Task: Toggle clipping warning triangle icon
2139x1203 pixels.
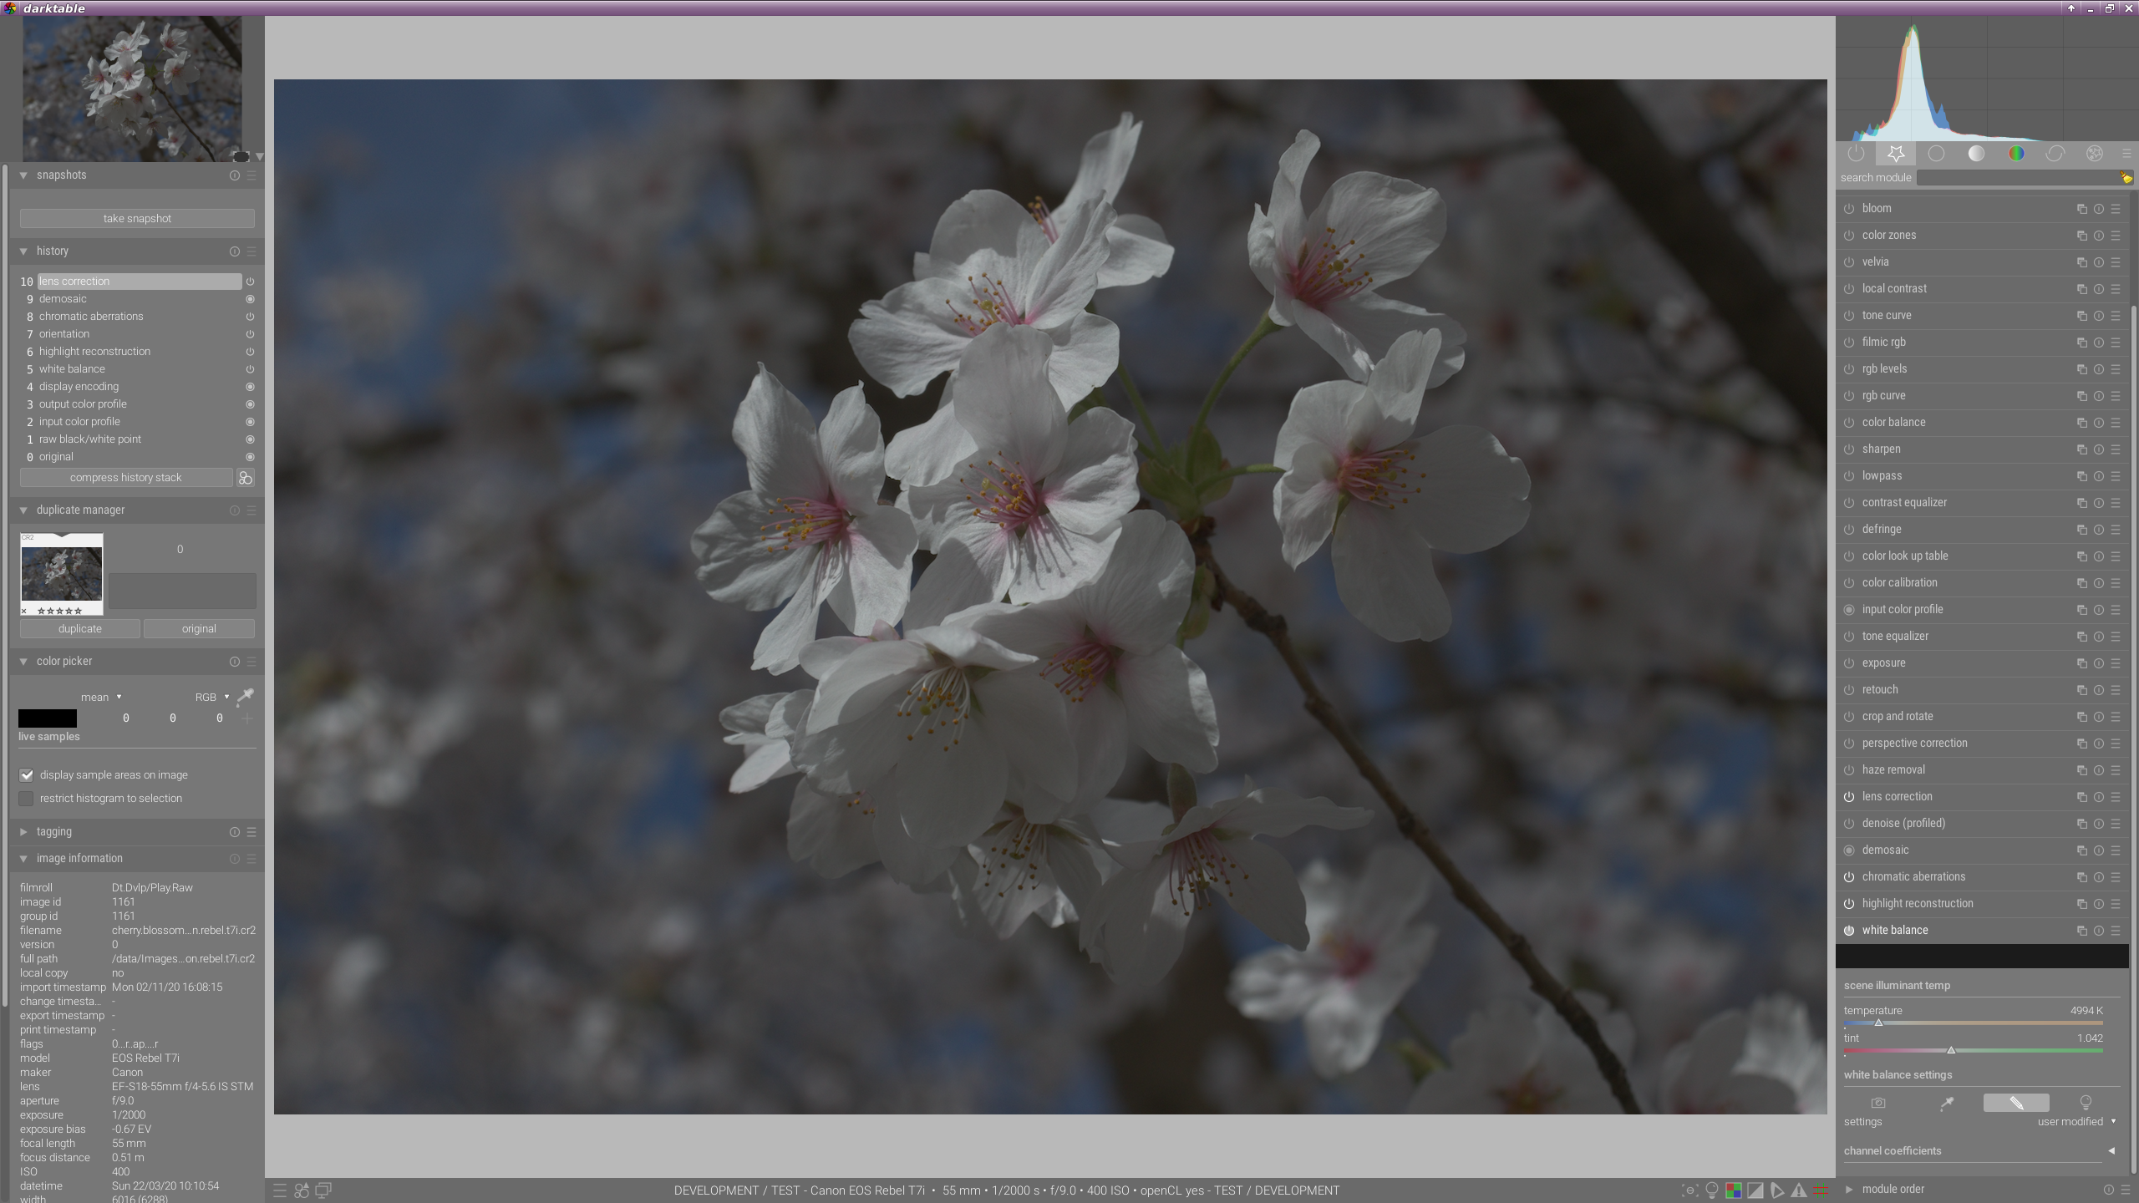Action: 1799,1190
